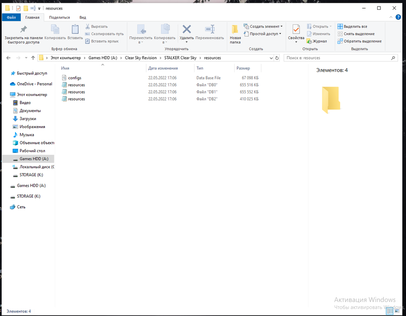Click the Cut (Вырезать) scissors icon
The image size is (406, 316).
point(87,26)
